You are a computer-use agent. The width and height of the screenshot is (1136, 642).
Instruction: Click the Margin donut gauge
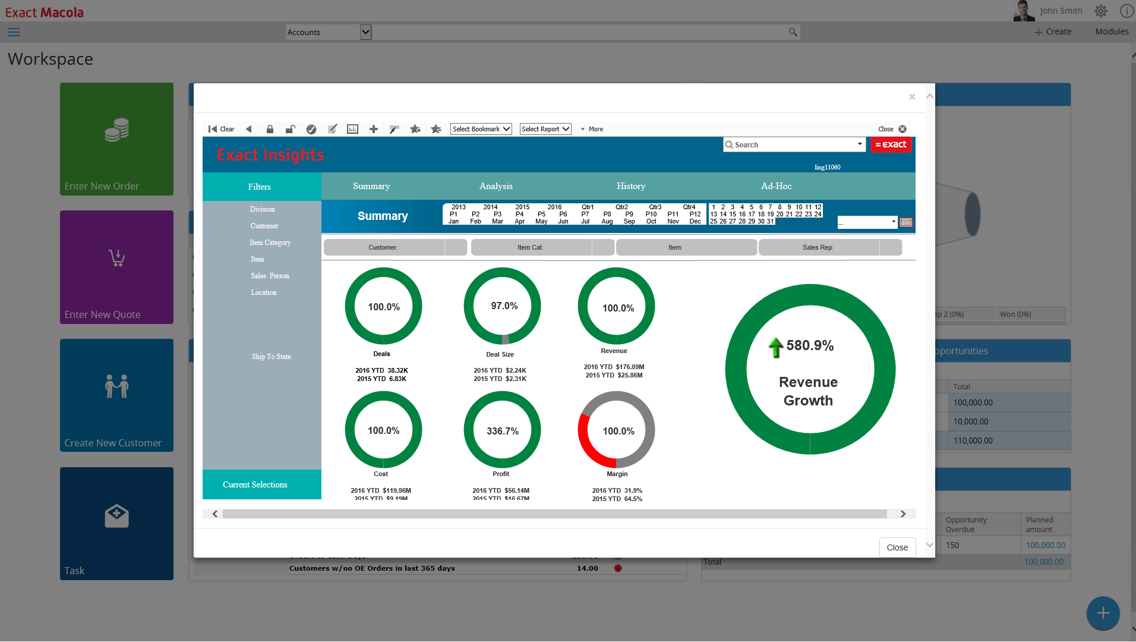click(617, 429)
